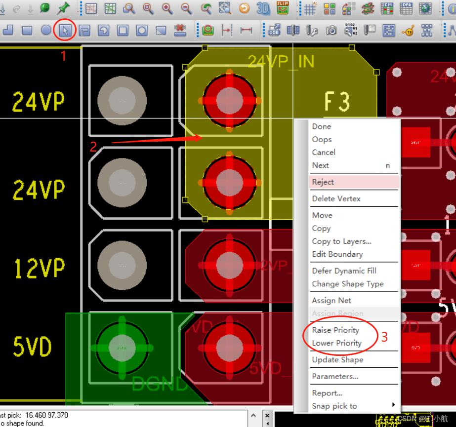The height and width of the screenshot is (427, 456).
Task: Choose Lower Priority from context menu
Action: point(336,343)
